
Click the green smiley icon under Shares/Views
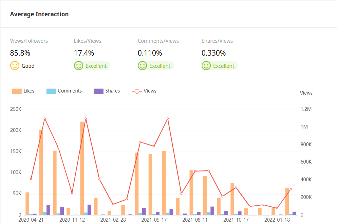pos(206,66)
